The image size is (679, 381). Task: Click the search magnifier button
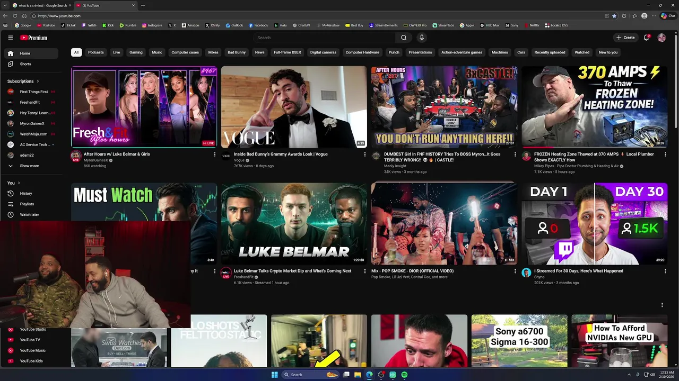click(x=404, y=38)
